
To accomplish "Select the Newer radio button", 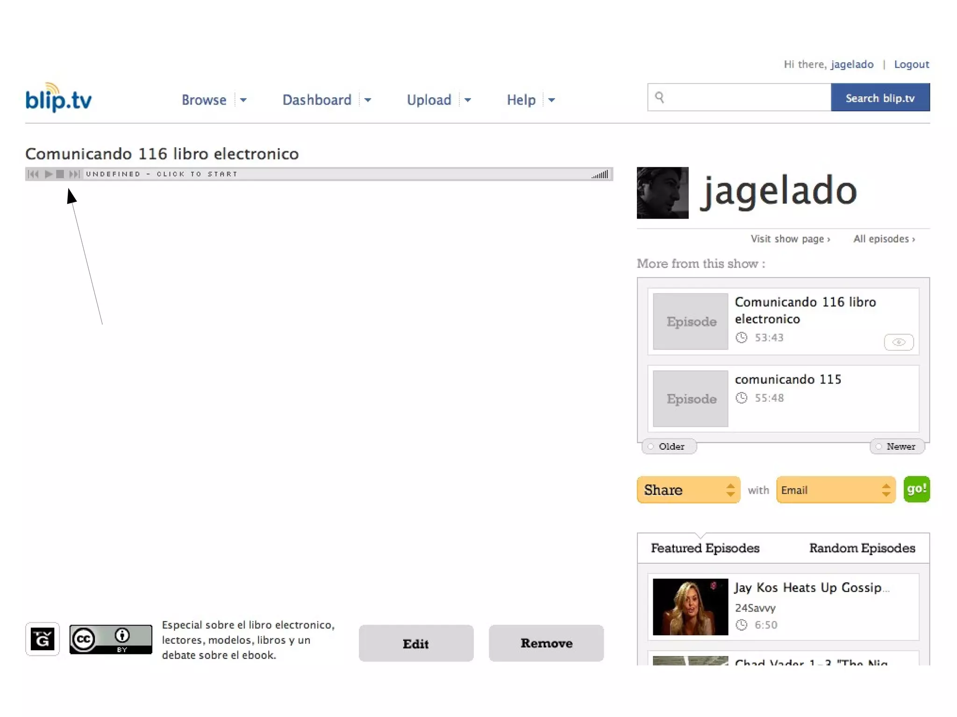I will click(878, 447).
